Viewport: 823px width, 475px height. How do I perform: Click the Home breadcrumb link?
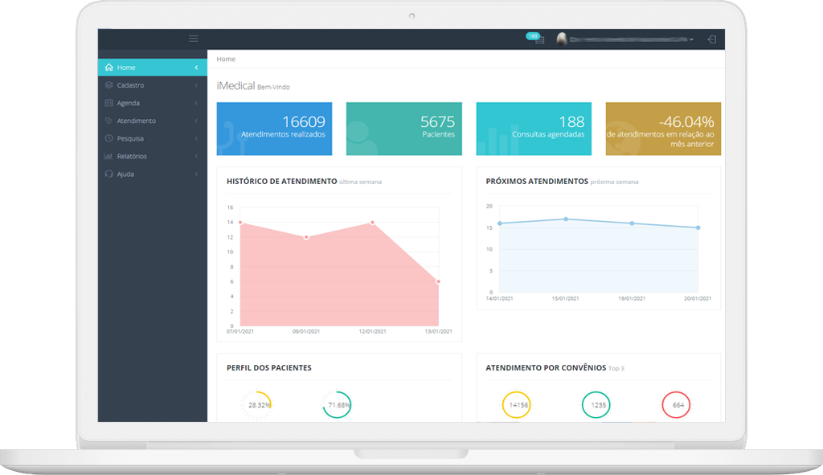226,59
